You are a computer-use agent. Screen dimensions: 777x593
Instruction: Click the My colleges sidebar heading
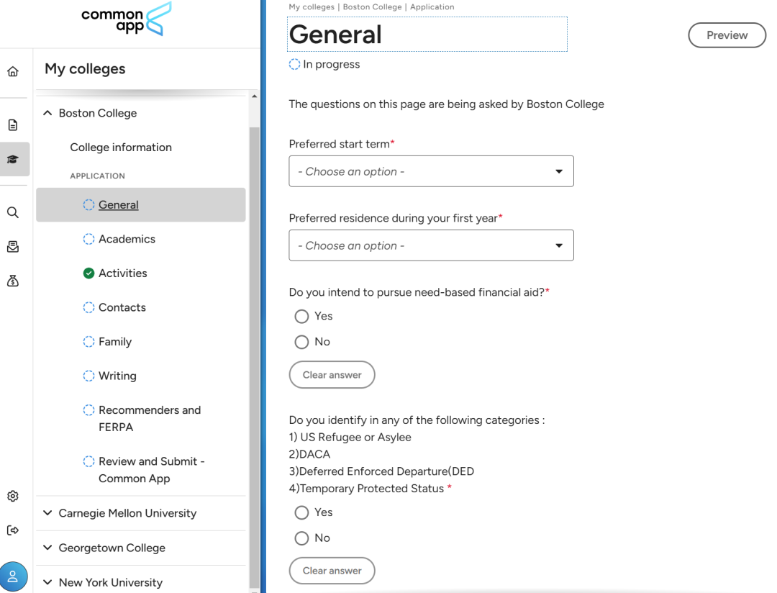[85, 69]
